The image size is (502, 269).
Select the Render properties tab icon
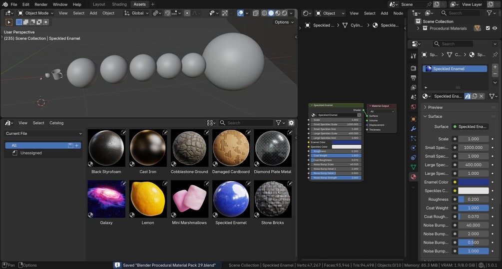point(414,68)
